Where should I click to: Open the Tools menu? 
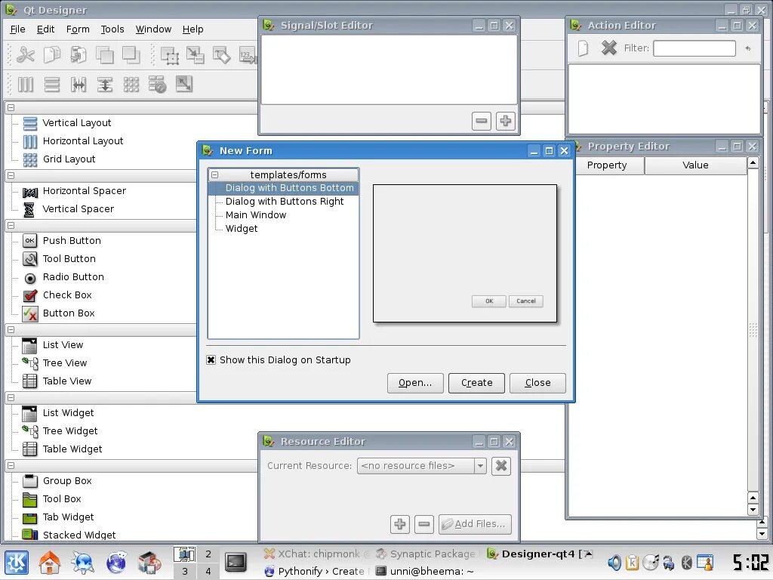point(112,29)
